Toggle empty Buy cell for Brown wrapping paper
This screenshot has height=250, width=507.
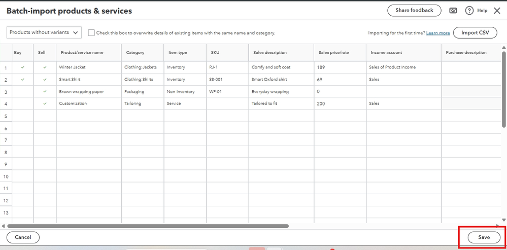pos(23,91)
